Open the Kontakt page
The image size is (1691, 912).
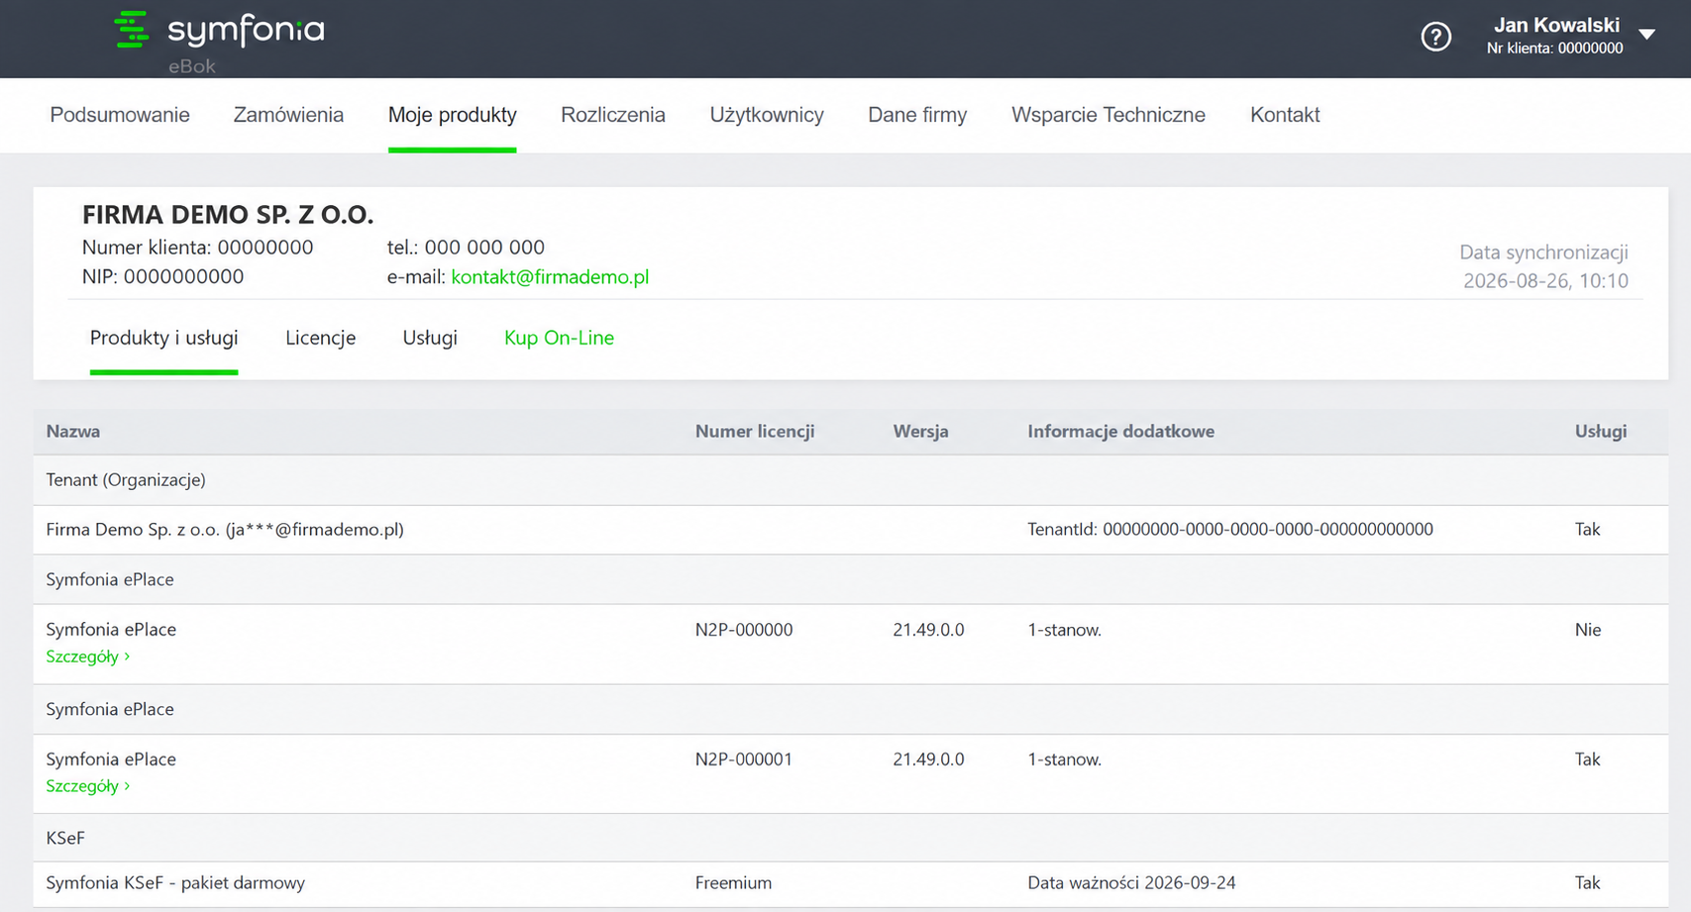[1285, 115]
